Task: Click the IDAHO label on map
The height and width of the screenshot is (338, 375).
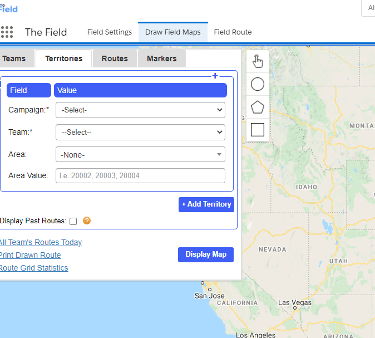Action: [307, 187]
